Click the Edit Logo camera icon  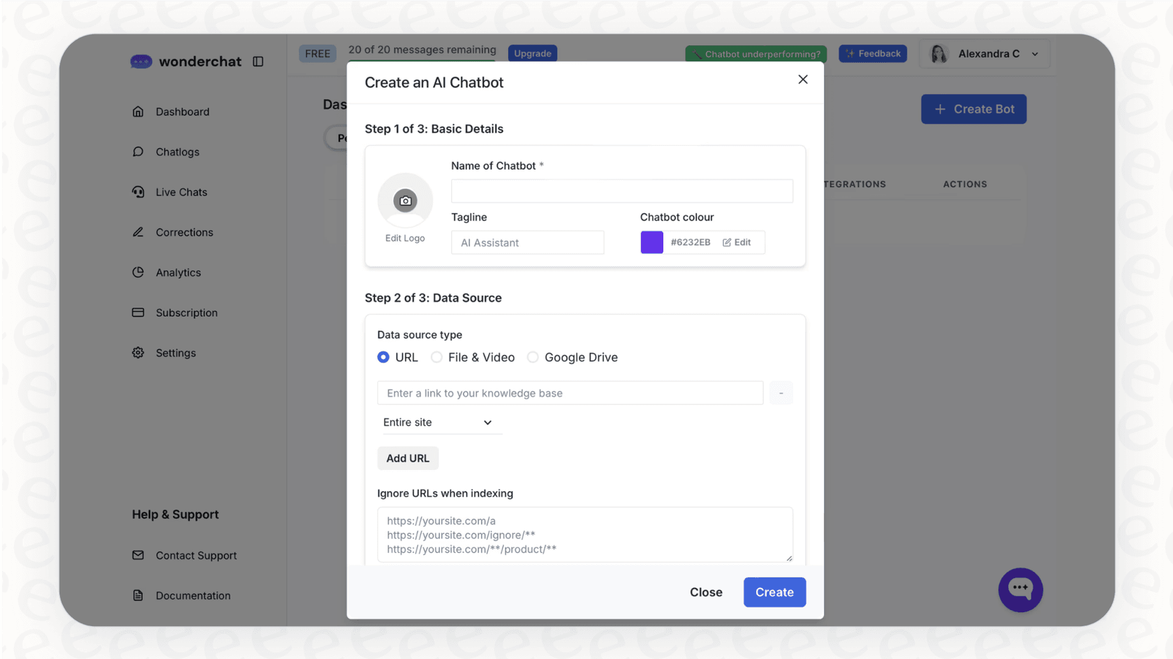pyautogui.click(x=405, y=201)
